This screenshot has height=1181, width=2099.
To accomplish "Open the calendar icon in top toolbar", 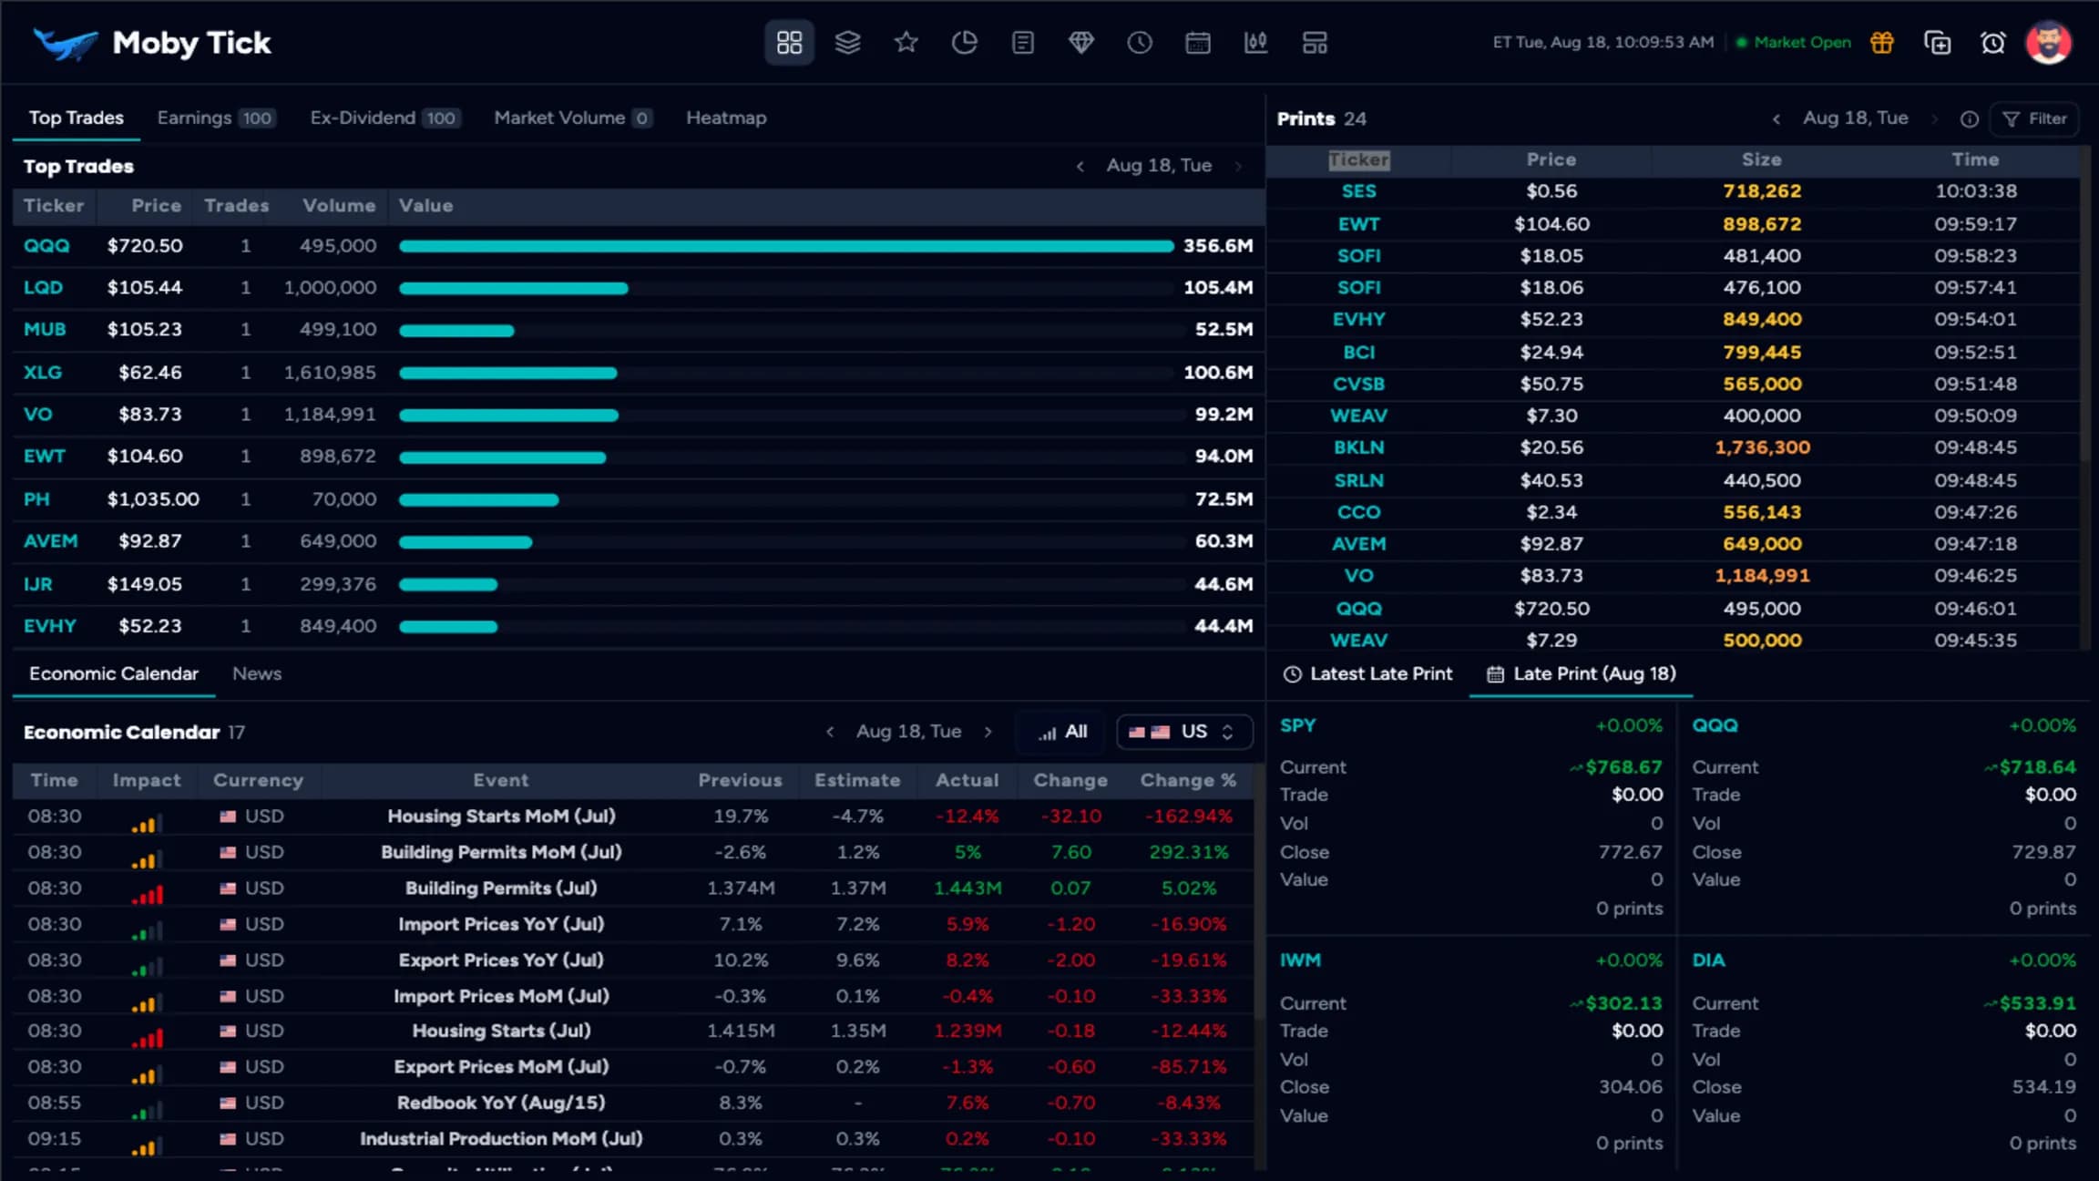I will (1198, 43).
